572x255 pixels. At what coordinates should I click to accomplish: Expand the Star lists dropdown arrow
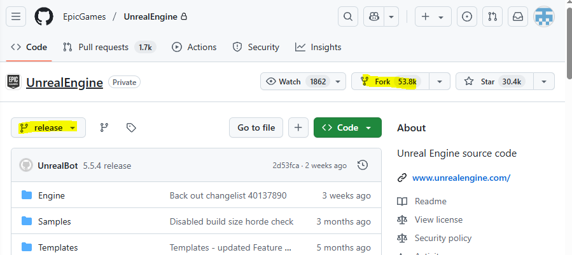(x=544, y=81)
